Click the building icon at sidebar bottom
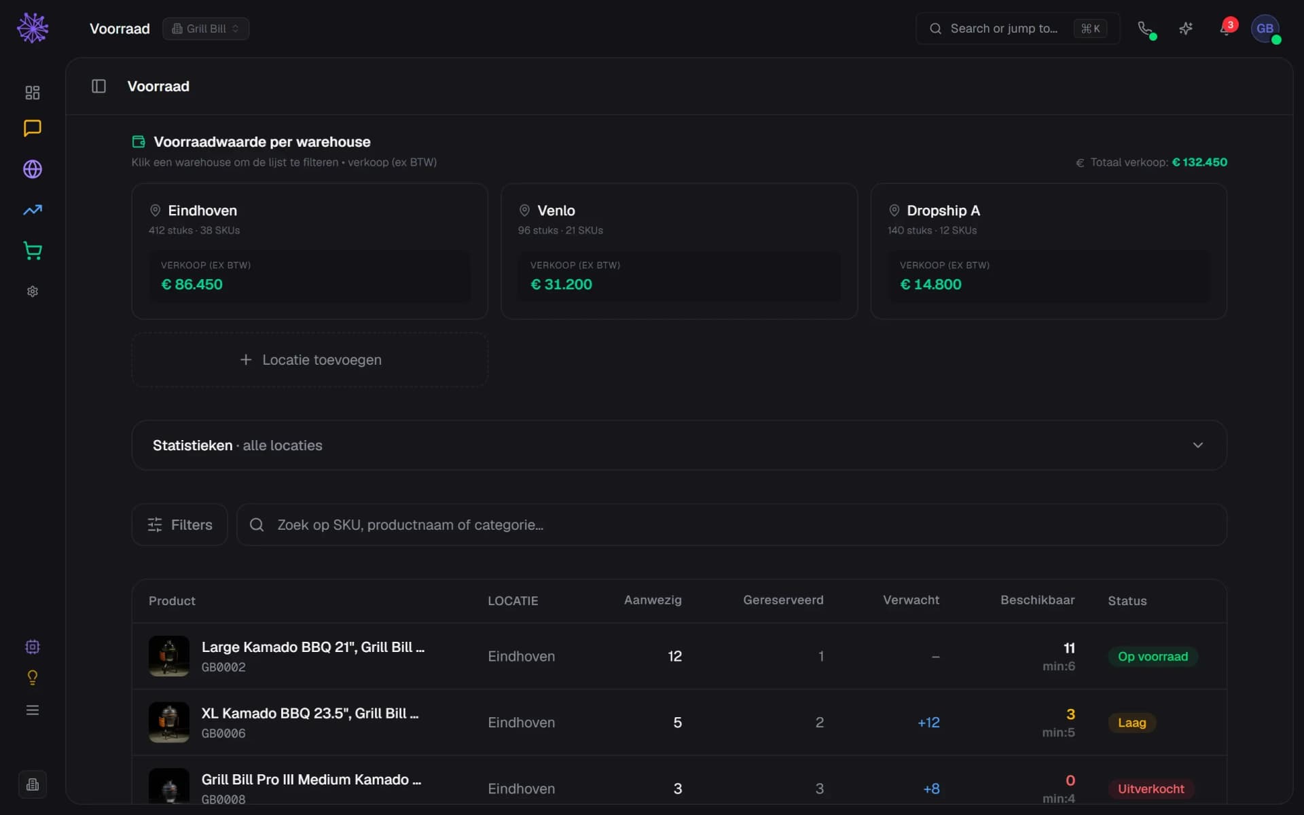1304x815 pixels. (33, 784)
